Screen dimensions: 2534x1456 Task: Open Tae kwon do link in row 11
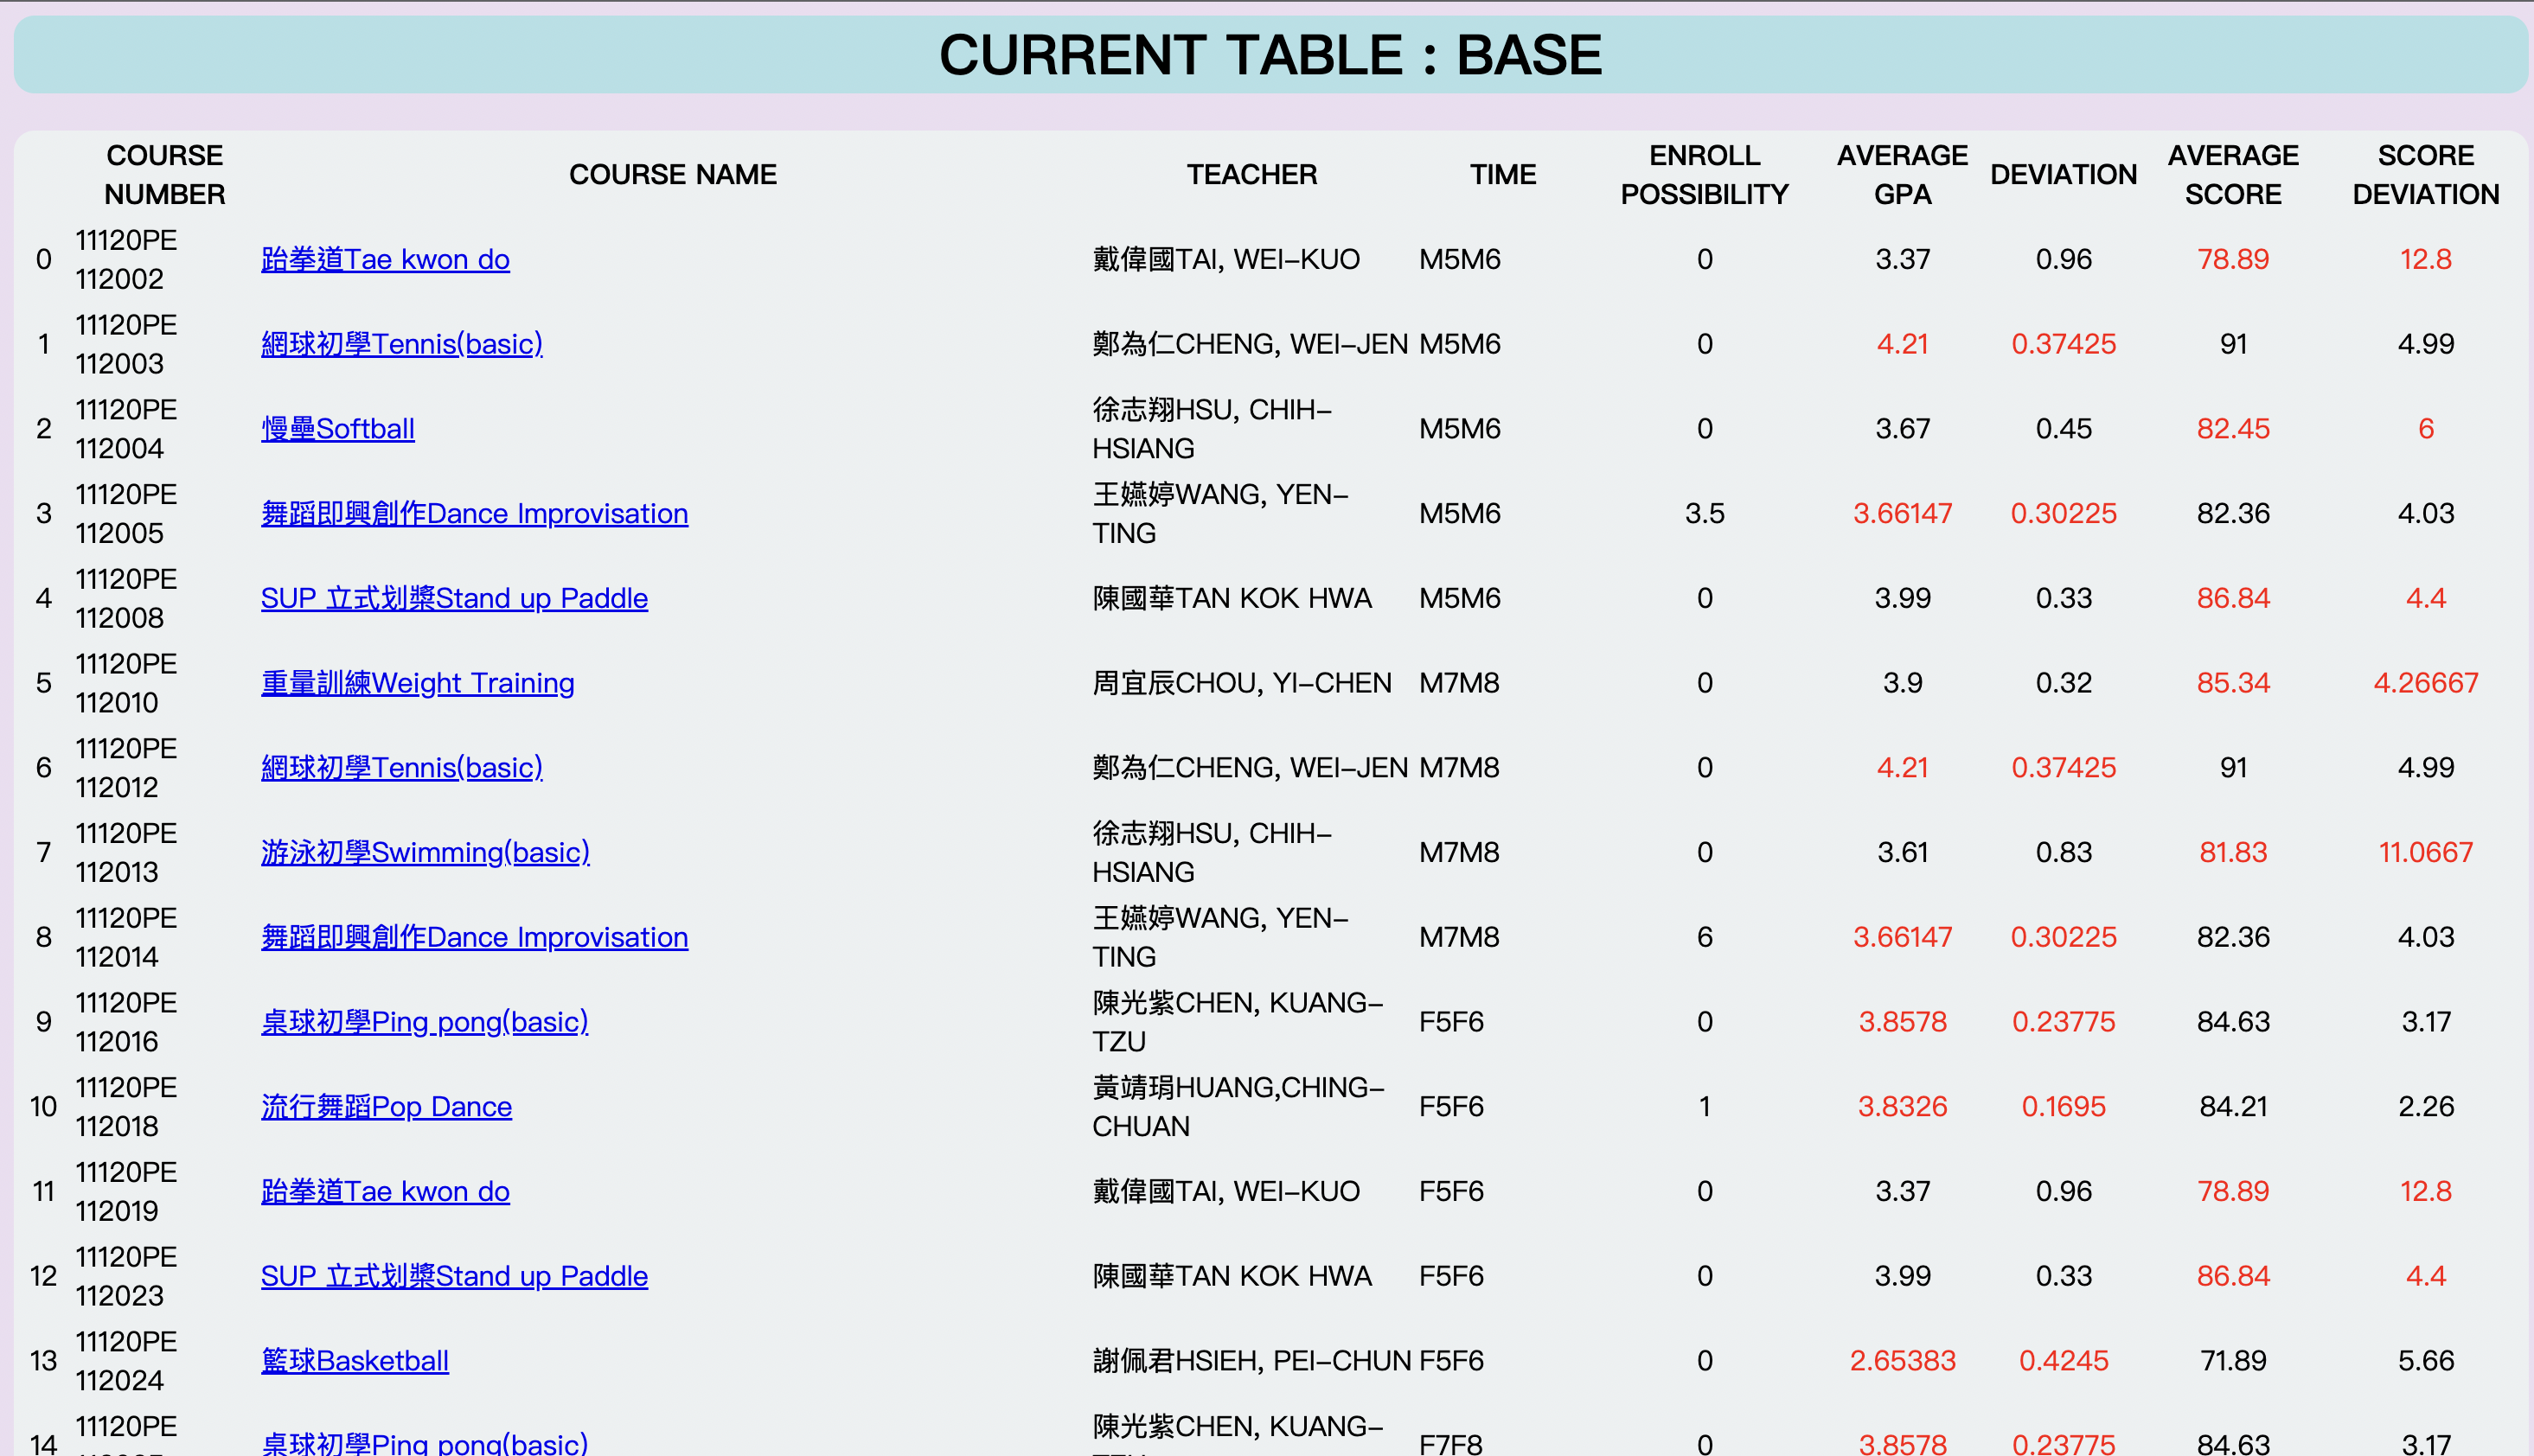(x=385, y=1191)
